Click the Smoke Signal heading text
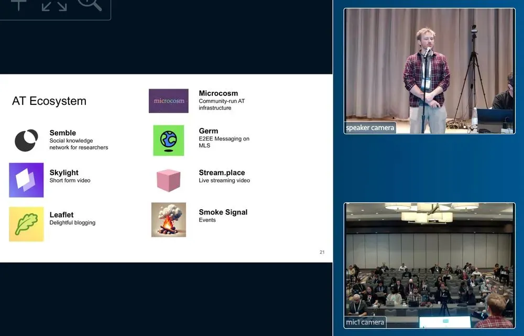 point(223,212)
